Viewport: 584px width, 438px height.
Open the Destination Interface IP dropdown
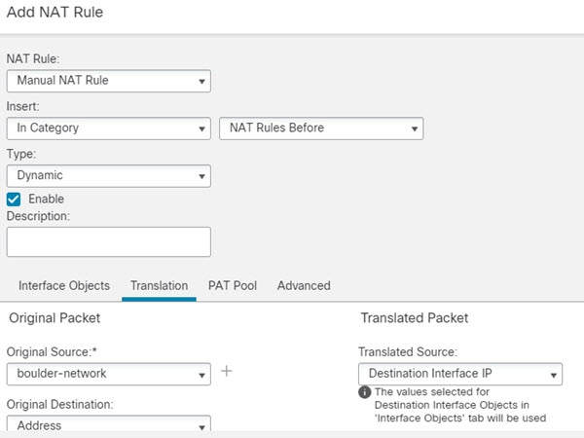(x=460, y=374)
